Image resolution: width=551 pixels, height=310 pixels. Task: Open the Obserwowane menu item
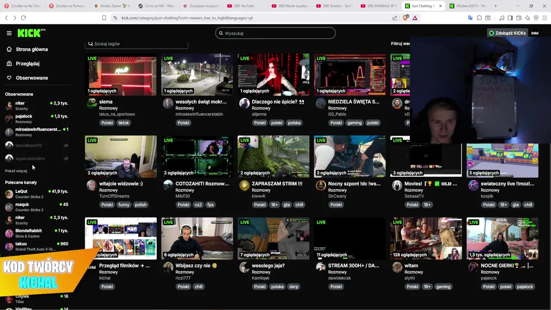point(32,78)
